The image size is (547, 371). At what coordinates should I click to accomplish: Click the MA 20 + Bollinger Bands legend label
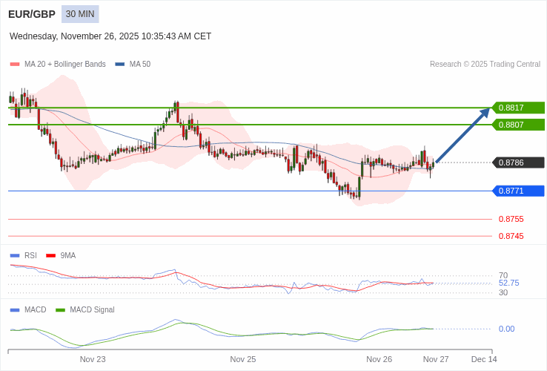[x=65, y=65]
